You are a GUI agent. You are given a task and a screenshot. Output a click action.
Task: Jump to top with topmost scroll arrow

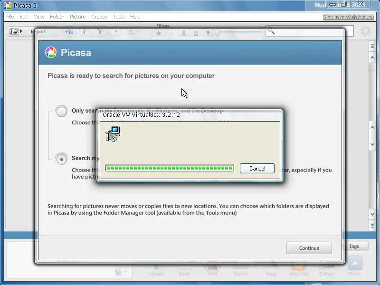(x=372, y=47)
